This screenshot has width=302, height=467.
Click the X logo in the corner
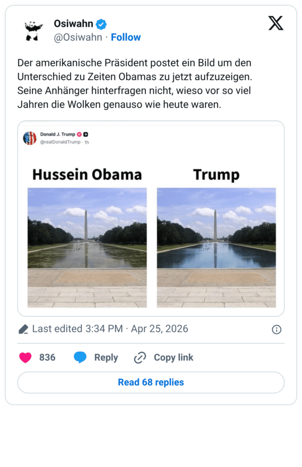click(276, 23)
